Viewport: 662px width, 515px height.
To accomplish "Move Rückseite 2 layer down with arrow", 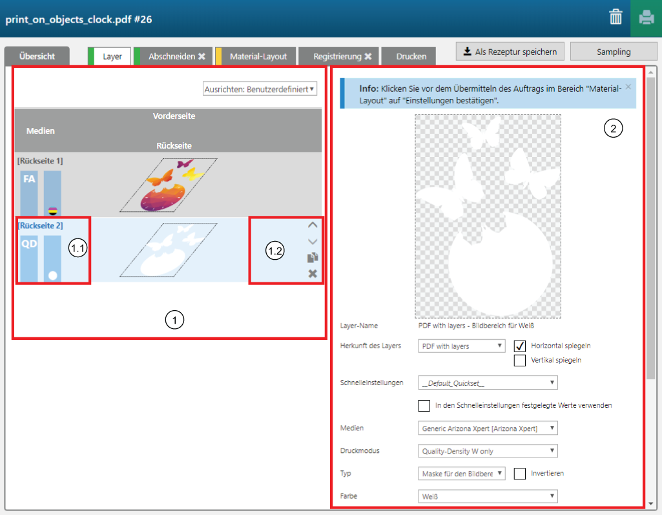I will tap(313, 241).
